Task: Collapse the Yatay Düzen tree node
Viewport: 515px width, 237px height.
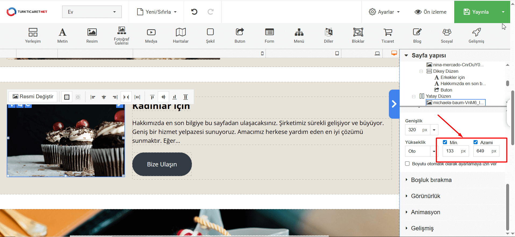Action: pos(414,96)
